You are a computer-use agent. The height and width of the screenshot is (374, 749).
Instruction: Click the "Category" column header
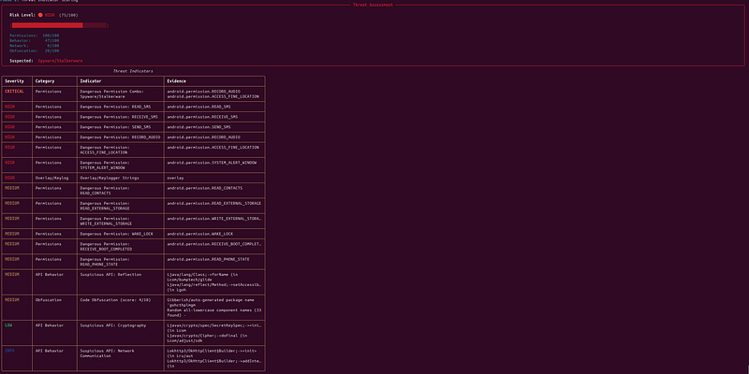coord(45,81)
